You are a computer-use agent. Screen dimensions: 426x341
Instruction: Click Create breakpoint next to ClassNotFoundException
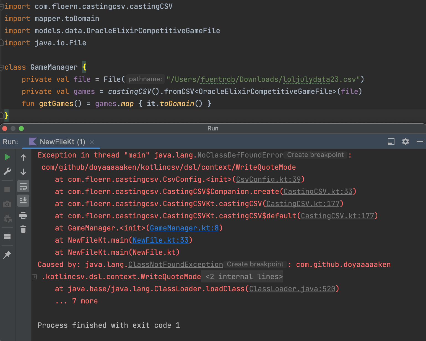point(255,264)
